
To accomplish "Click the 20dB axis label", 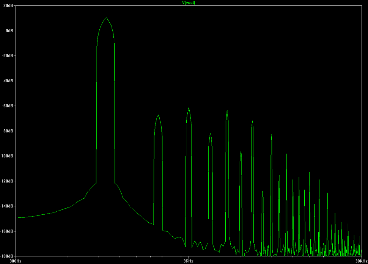I will coord(8,5).
